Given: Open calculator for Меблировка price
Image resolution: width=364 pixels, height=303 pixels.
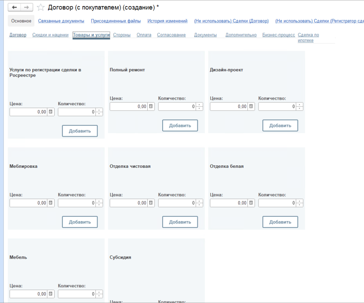Looking at the screenshot, I should point(51,203).
